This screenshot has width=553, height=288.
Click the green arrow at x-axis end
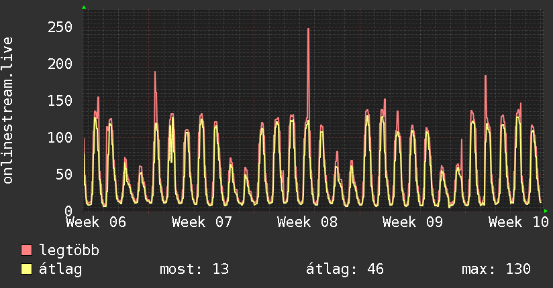coord(546,211)
